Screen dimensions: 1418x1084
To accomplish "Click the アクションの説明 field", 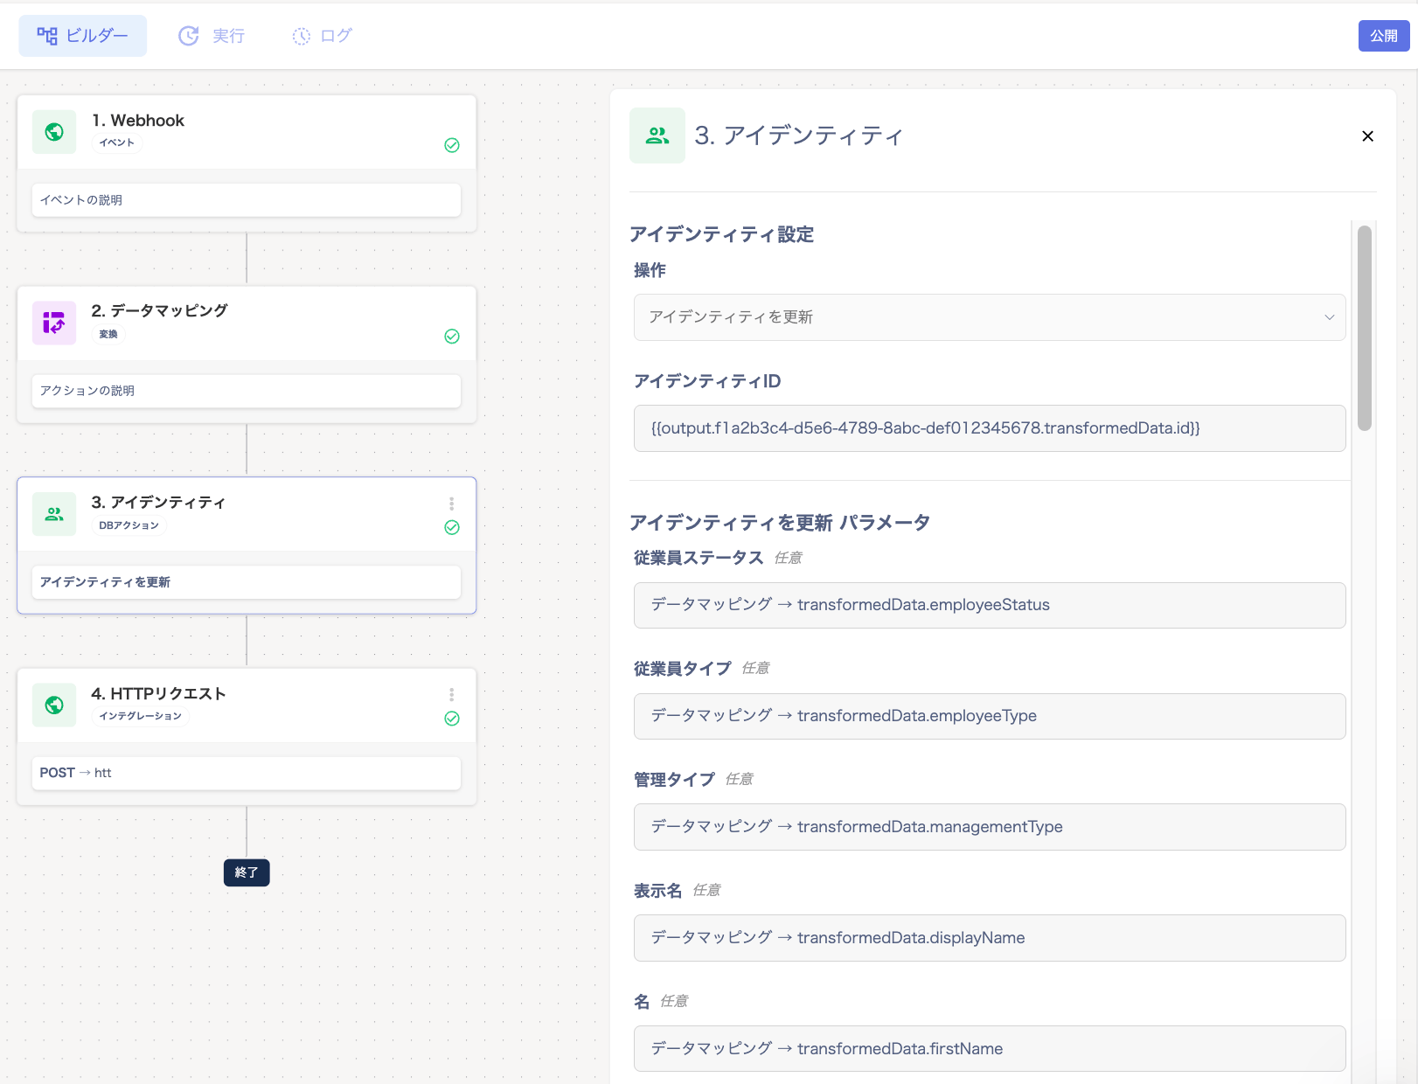I will pos(247,391).
